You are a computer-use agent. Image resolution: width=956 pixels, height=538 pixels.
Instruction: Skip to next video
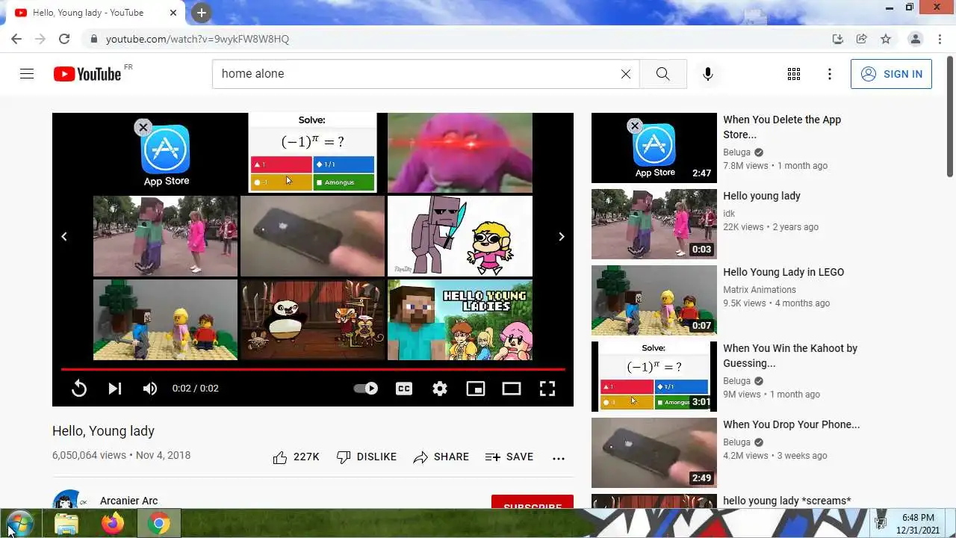tap(115, 388)
